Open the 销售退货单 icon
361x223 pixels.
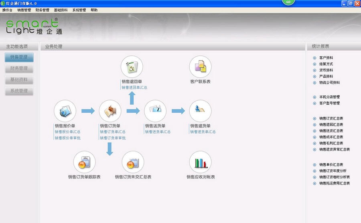click(200, 111)
